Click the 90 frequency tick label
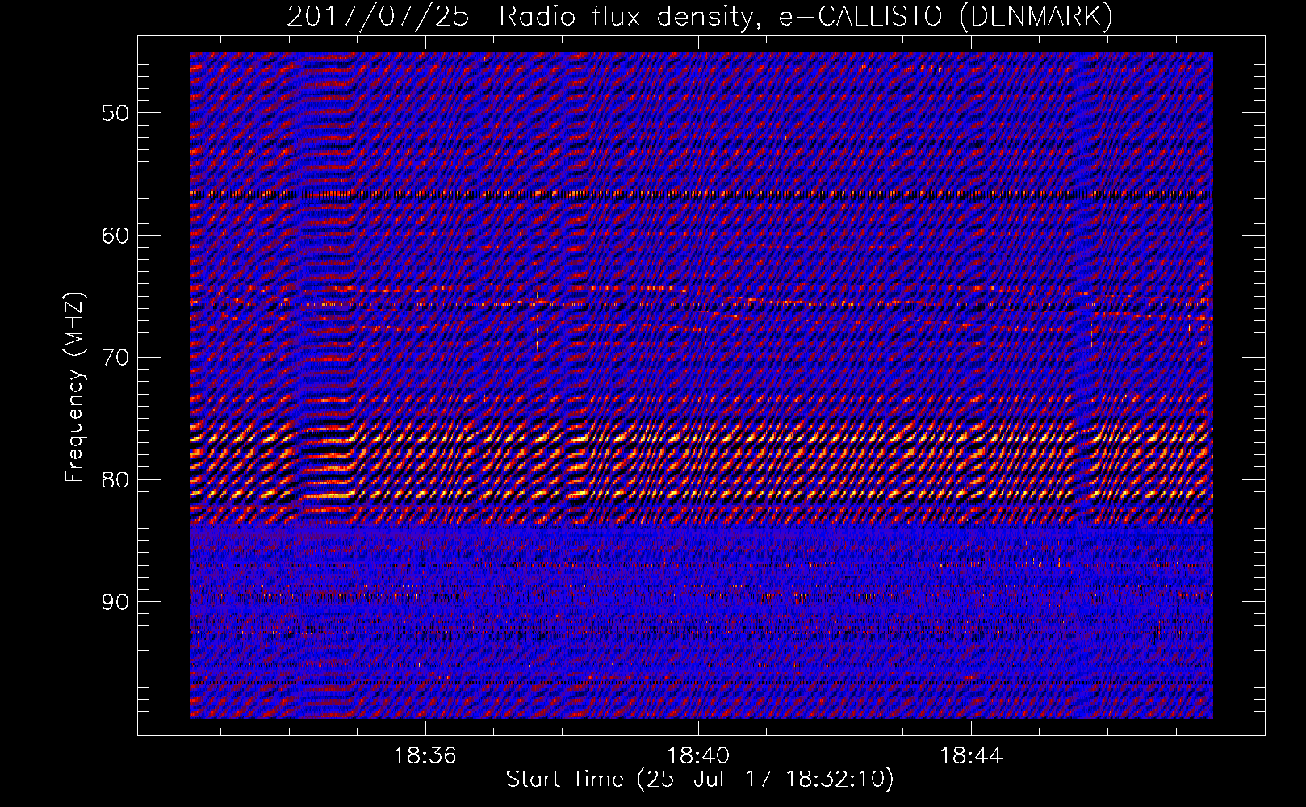 pos(115,602)
